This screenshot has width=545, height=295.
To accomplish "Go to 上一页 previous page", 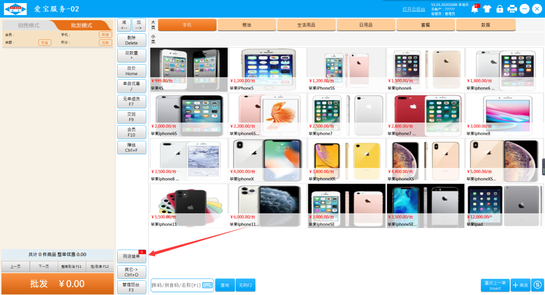I will (15, 266).
